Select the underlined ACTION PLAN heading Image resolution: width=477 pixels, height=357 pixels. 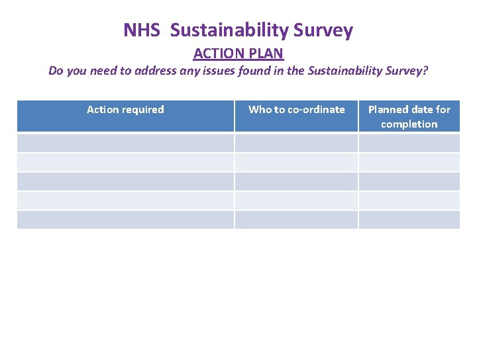[238, 54]
